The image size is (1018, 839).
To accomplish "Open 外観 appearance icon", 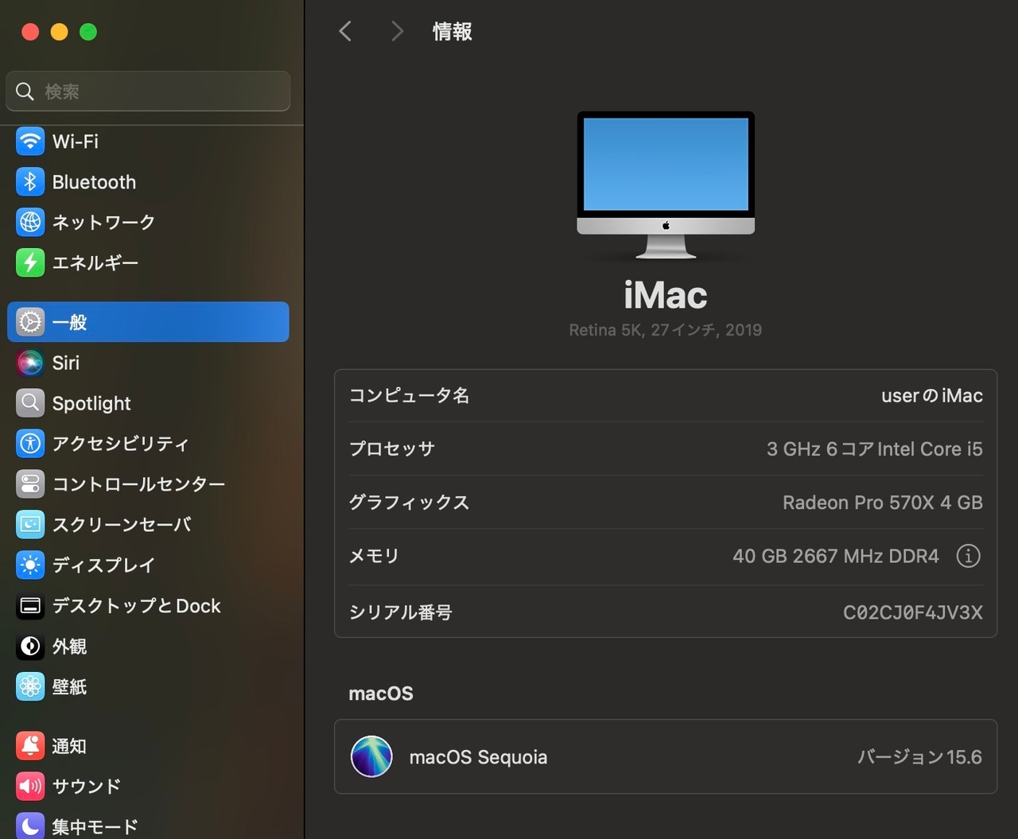I will 30,647.
